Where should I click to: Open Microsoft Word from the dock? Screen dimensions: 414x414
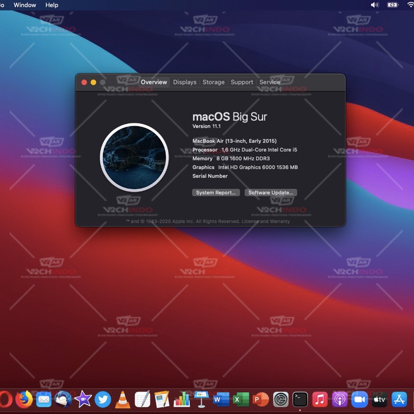pos(221,399)
